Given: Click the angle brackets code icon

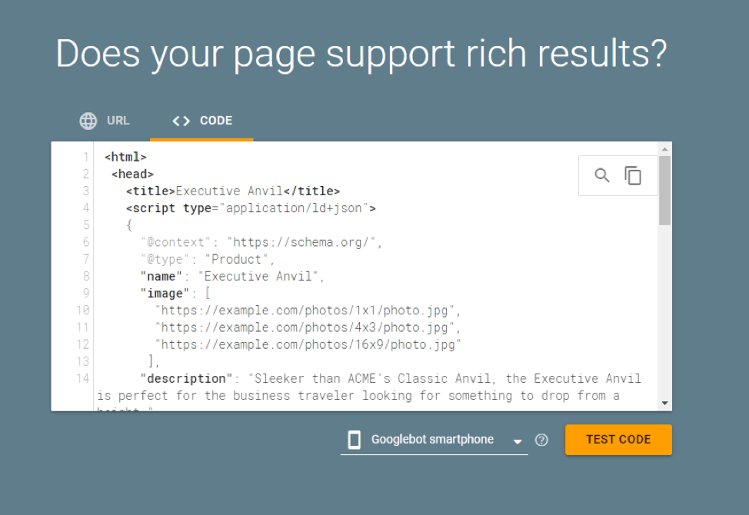Looking at the screenshot, I should point(181,121).
